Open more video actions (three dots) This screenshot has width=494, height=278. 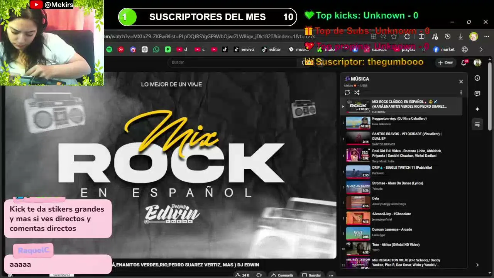tap(331, 275)
